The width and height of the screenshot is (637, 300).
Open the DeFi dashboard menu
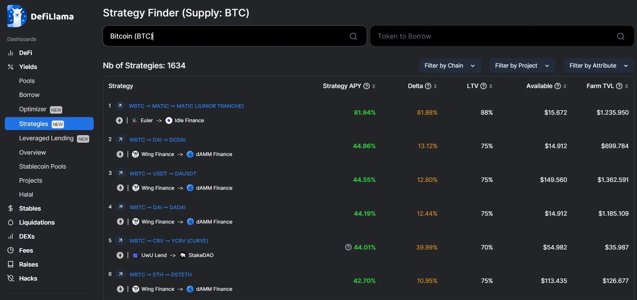[26, 53]
